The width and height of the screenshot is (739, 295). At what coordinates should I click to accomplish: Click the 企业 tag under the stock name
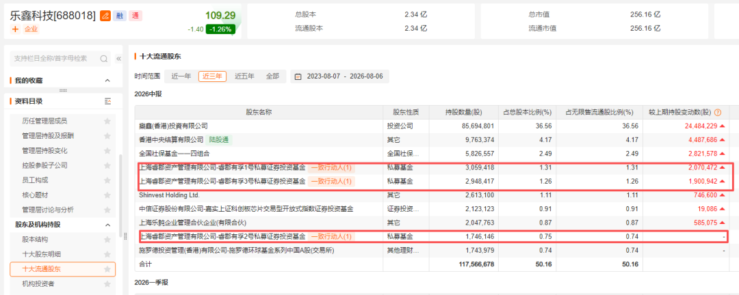coord(31,29)
